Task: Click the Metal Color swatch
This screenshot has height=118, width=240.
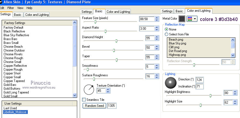Action: point(182,19)
